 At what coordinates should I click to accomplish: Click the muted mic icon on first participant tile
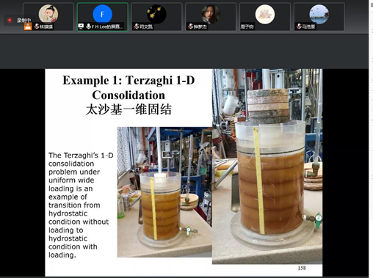pyautogui.click(x=37, y=26)
